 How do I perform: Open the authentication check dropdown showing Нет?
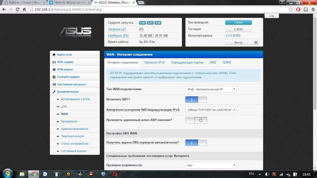pos(211,165)
